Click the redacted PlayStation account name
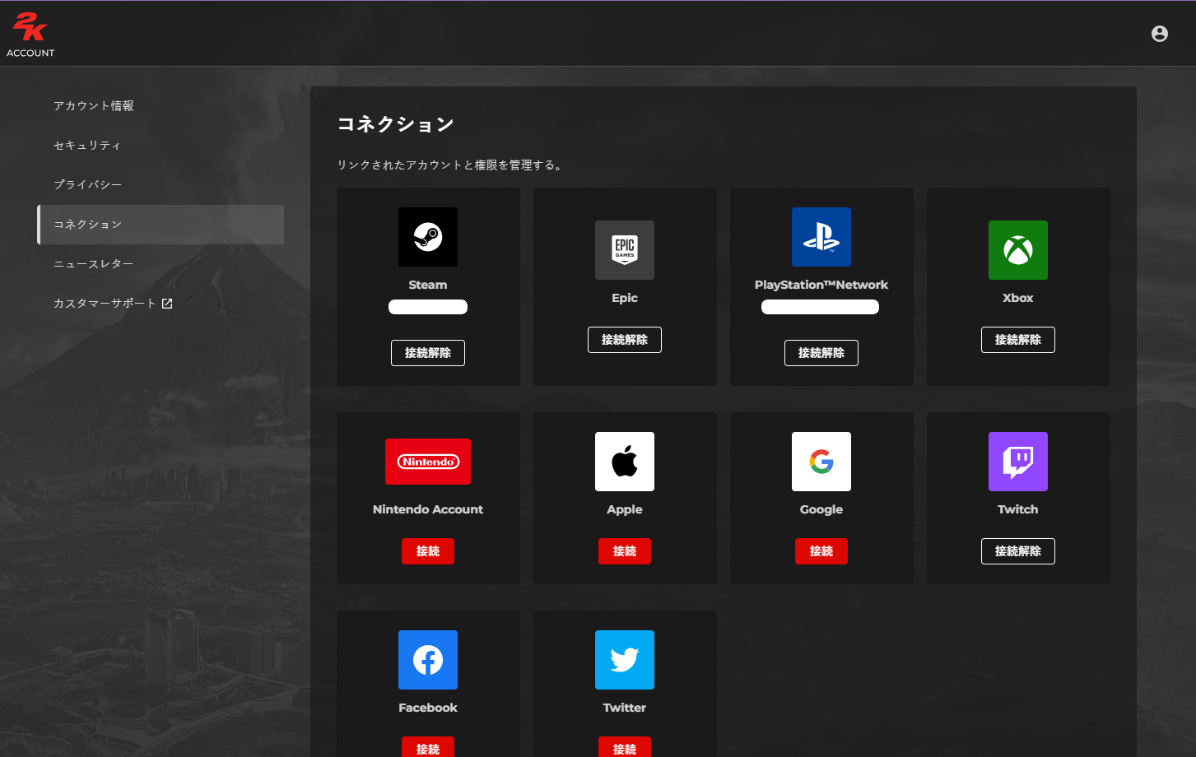Screen dimensions: 1196x757 click(x=821, y=307)
